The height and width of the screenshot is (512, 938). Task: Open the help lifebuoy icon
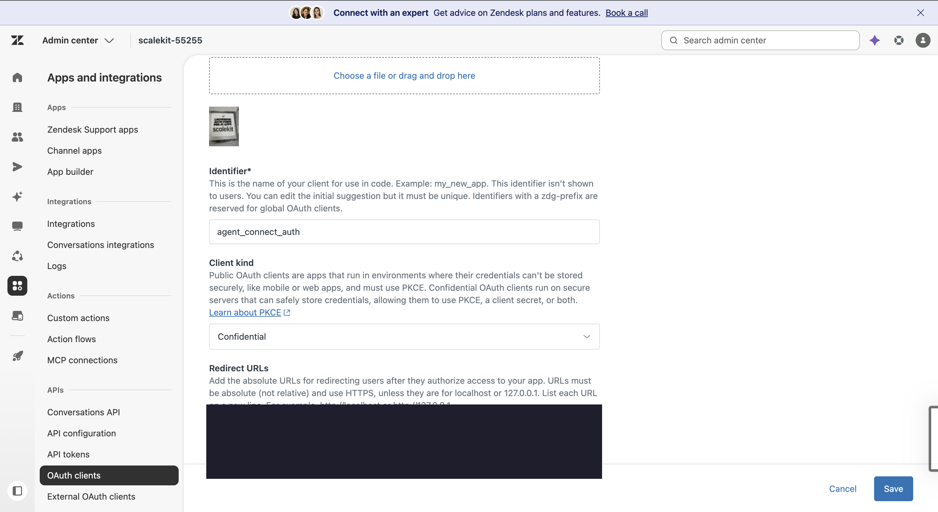(899, 40)
